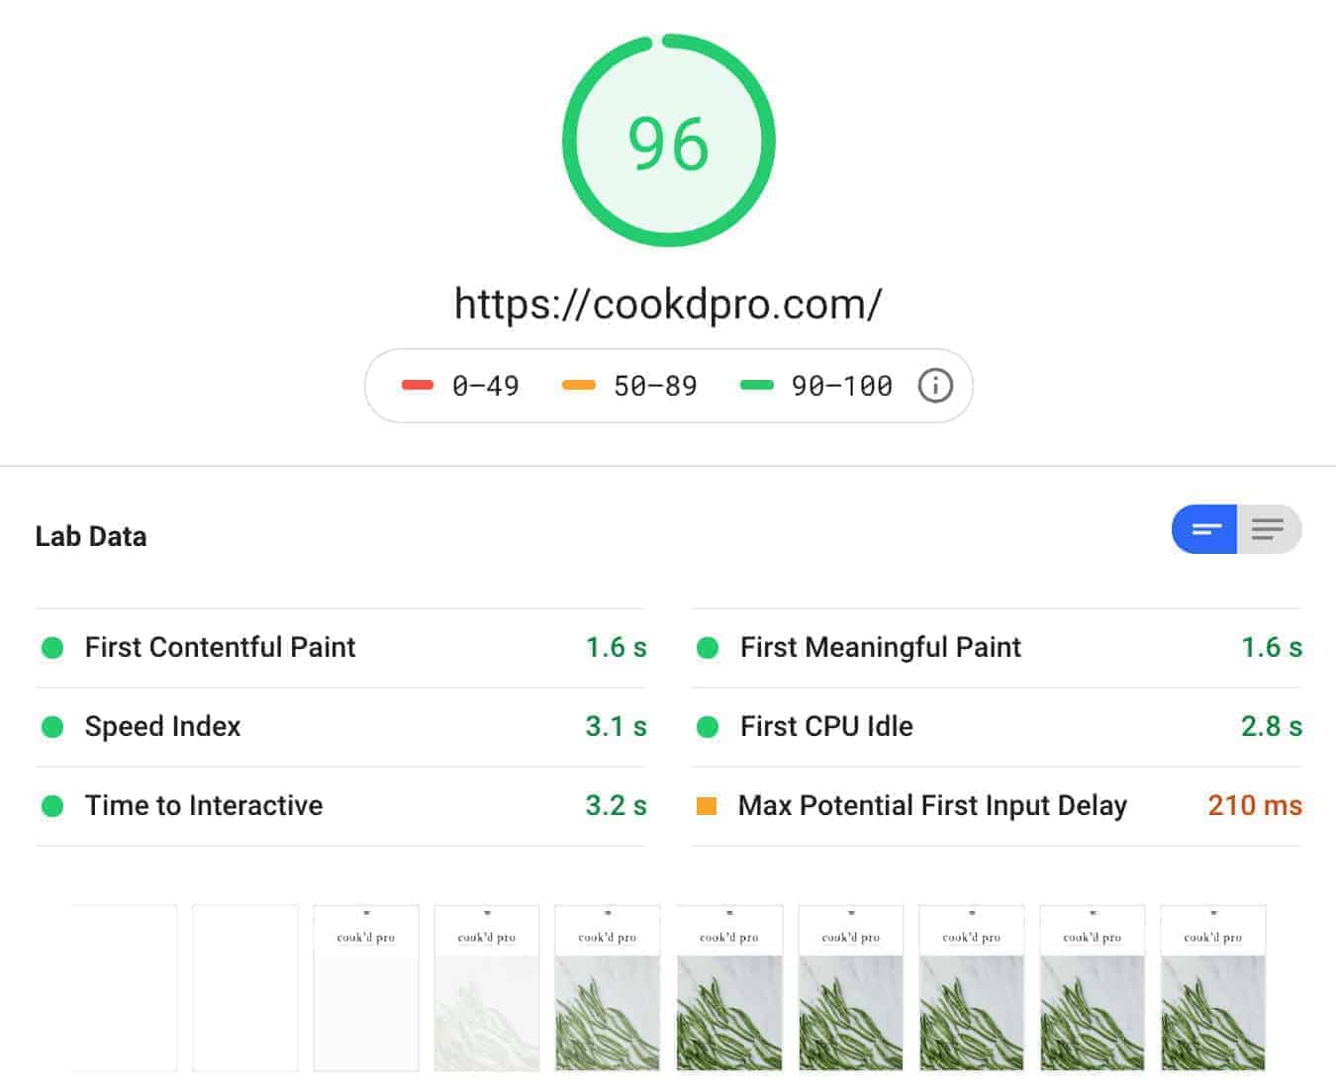
Task: Open the third filmstrip frame showing only the logo
Action: point(366,987)
